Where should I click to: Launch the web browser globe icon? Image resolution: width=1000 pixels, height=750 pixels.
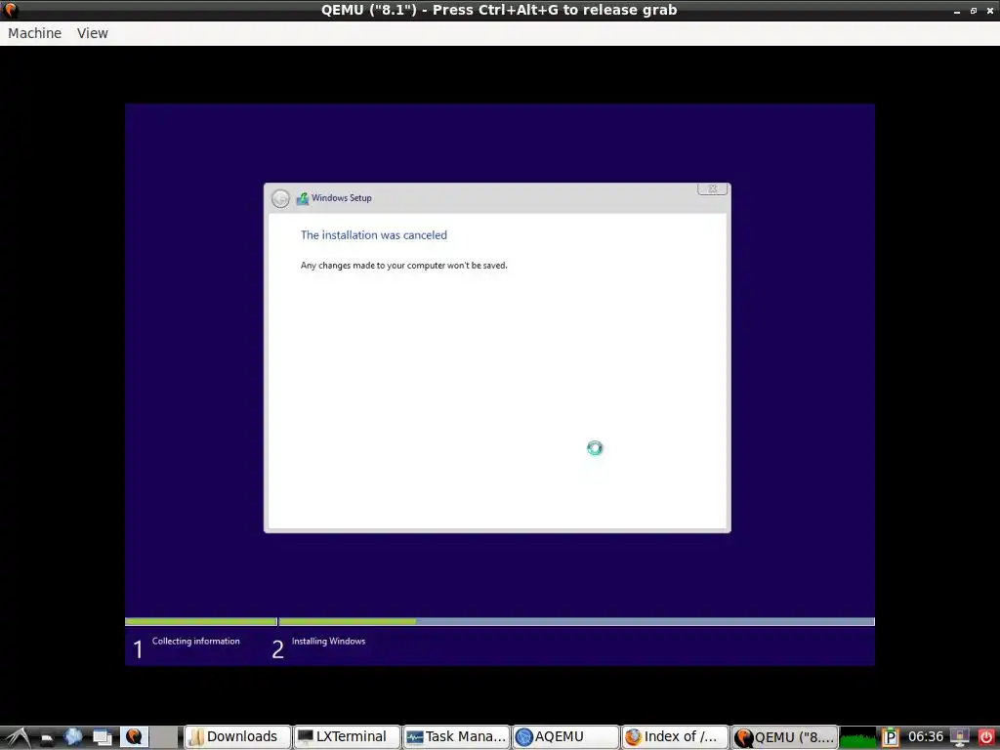tap(73, 736)
